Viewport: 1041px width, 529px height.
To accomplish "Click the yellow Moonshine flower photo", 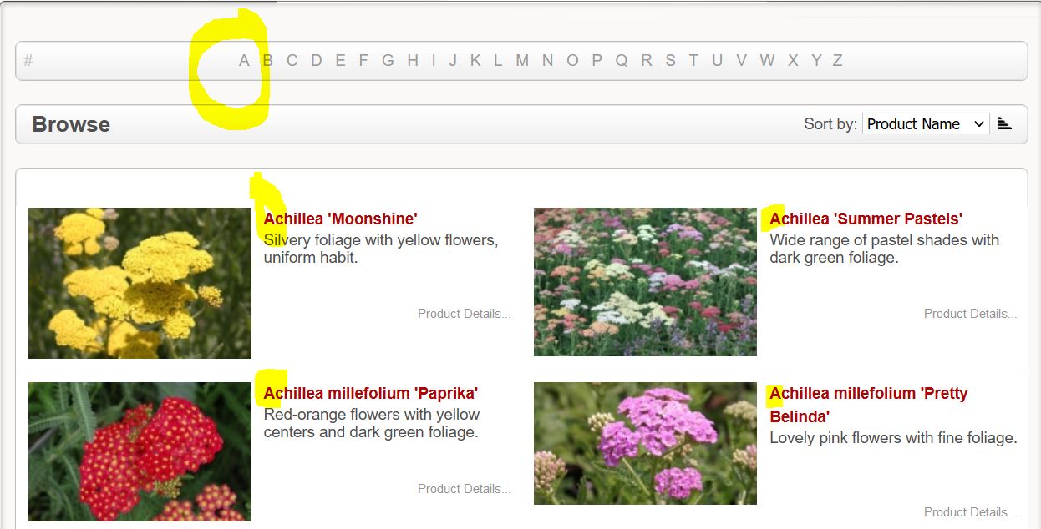I will point(140,283).
